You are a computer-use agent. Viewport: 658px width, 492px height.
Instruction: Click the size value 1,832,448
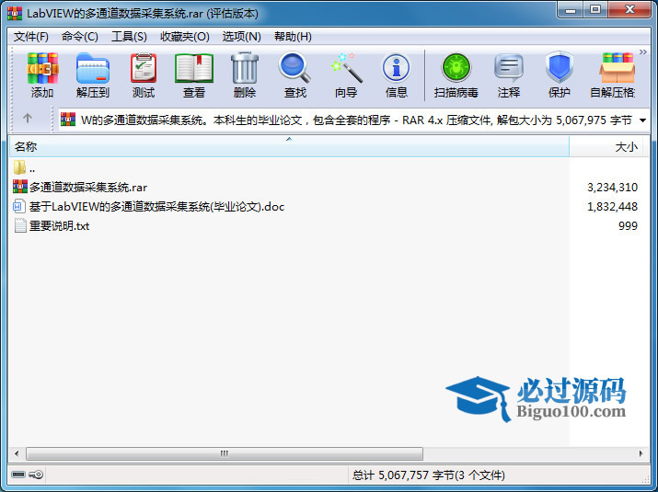coord(612,206)
